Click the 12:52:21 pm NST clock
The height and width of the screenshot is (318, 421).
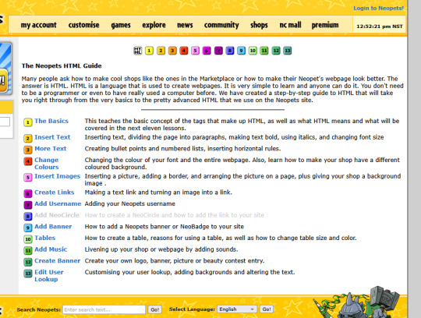tap(380, 26)
